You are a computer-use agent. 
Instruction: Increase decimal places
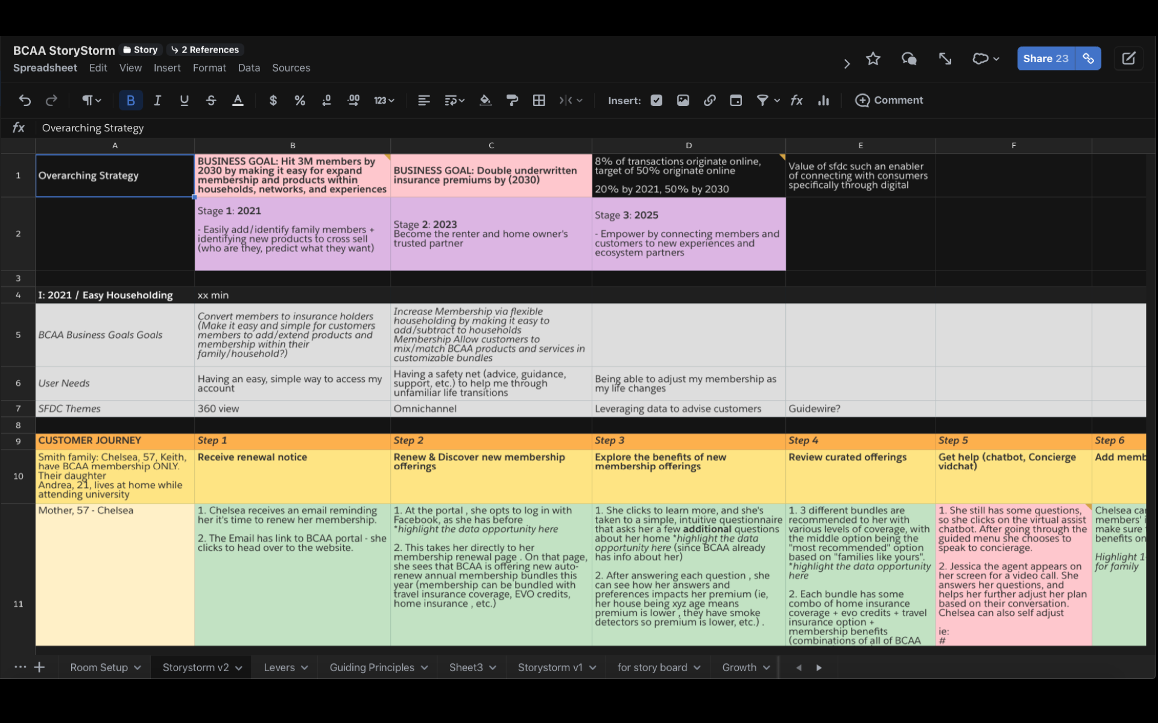(354, 101)
